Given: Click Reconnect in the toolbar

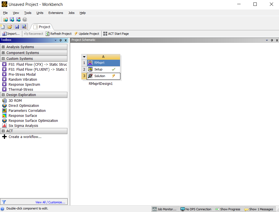Looking at the screenshot, I should [x=34, y=34].
